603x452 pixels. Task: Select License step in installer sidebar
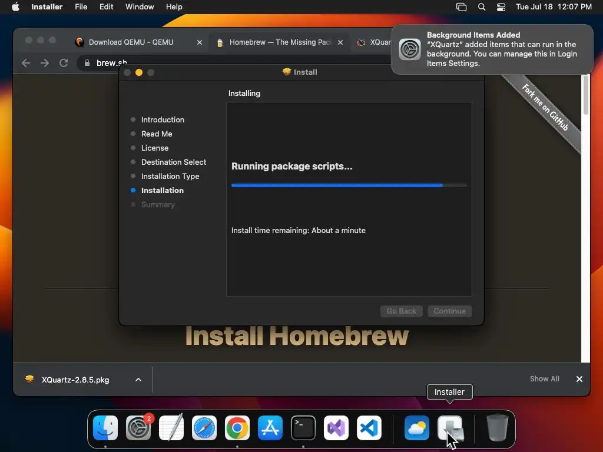[155, 148]
